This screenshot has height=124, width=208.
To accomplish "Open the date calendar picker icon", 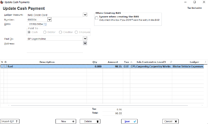I will pos(45,24).
